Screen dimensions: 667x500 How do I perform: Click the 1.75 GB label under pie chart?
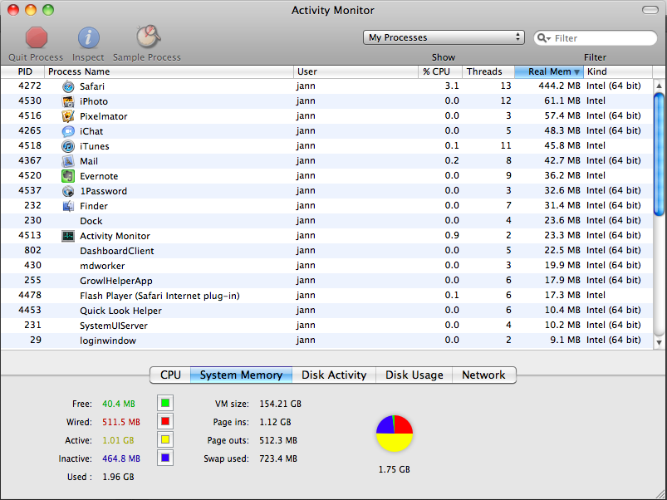click(x=395, y=470)
